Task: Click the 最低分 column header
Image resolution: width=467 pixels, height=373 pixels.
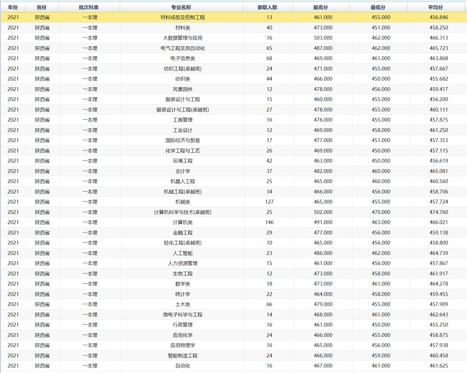Action: [x=378, y=7]
